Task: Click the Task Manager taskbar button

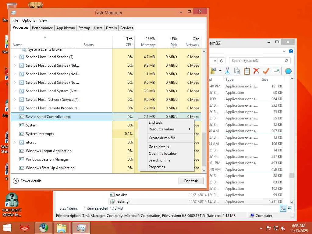Action: click(81, 228)
